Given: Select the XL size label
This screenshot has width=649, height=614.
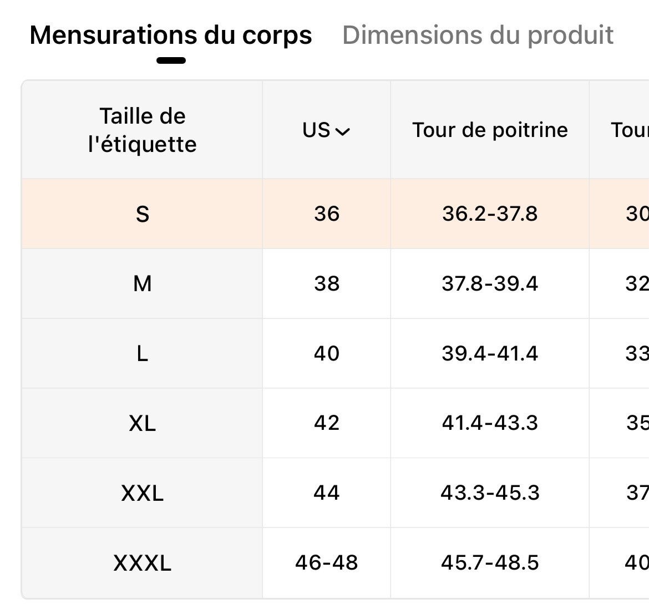Looking at the screenshot, I should [142, 424].
